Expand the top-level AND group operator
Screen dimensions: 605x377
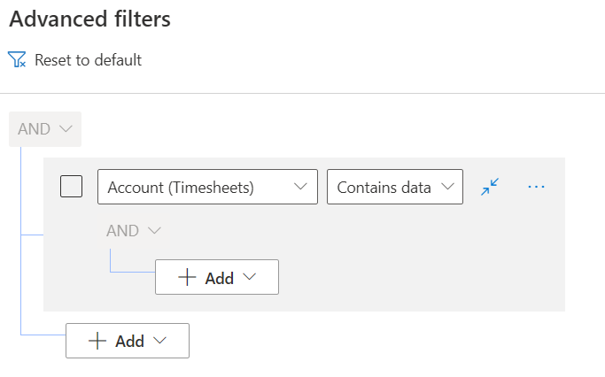[x=45, y=129]
